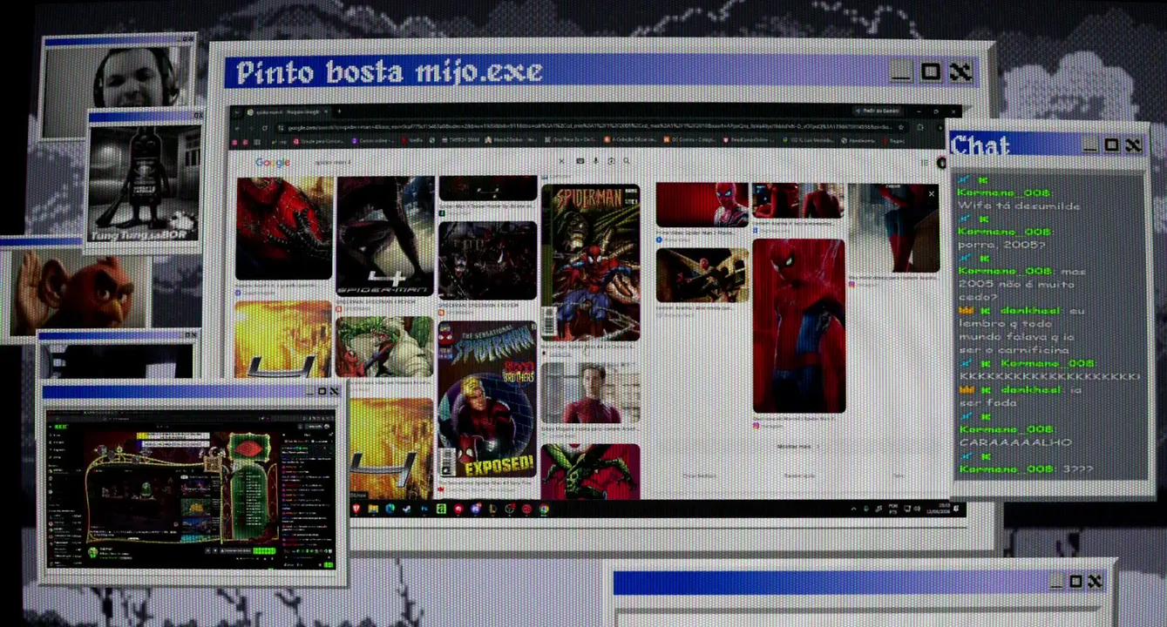Open the 'Comics online' bookmark
The width and height of the screenshot is (1167, 627).
372,139
